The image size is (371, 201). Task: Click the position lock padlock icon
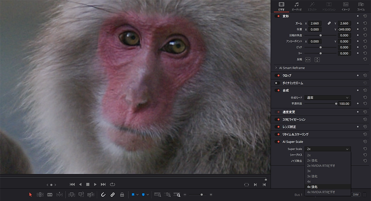click(x=122, y=194)
